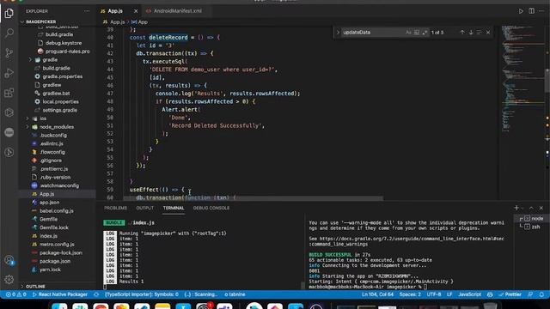550x309 pixels.
Task: Open the Accounts icon in activity bar
Action: [9, 260]
